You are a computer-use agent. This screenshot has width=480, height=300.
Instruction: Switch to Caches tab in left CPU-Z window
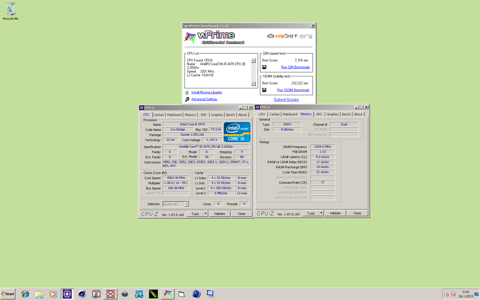pyautogui.click(x=159, y=115)
